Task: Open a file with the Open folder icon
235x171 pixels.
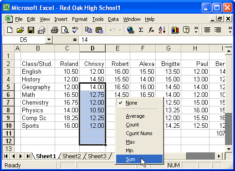Action: tap(20, 30)
